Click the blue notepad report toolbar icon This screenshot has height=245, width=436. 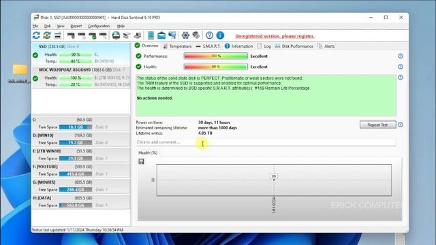coord(151,35)
